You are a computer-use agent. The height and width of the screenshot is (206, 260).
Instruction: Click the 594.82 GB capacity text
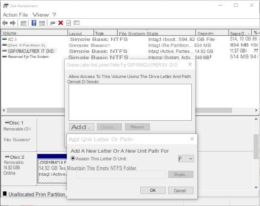[192, 39]
